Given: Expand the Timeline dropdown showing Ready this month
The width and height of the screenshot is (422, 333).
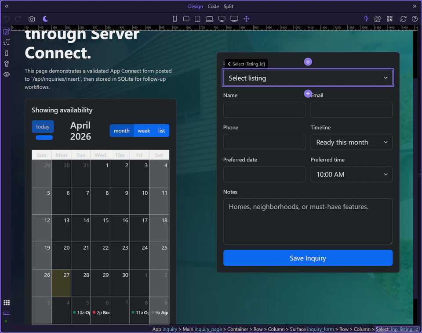Looking at the screenshot, I should point(351,142).
